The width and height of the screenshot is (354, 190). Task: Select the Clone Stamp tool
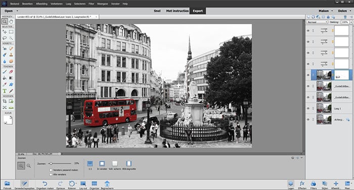(11, 55)
